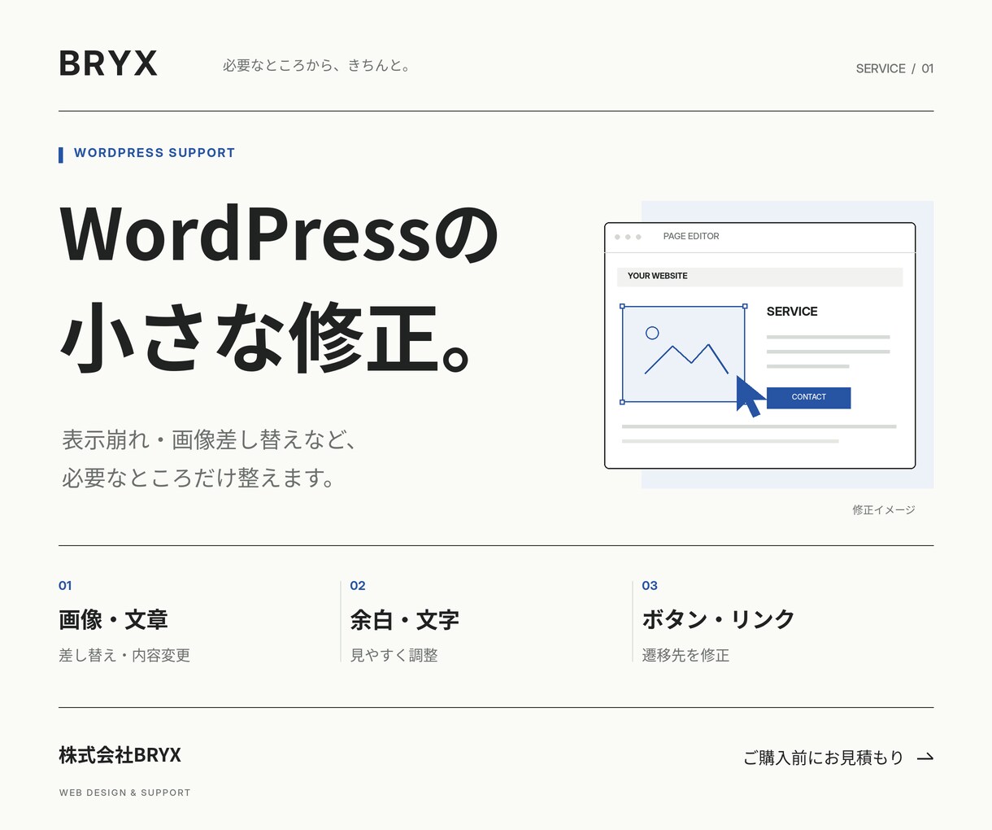Click the tagline 必要なところから、きちんと。
Image resolution: width=992 pixels, height=830 pixels.
coord(317,66)
